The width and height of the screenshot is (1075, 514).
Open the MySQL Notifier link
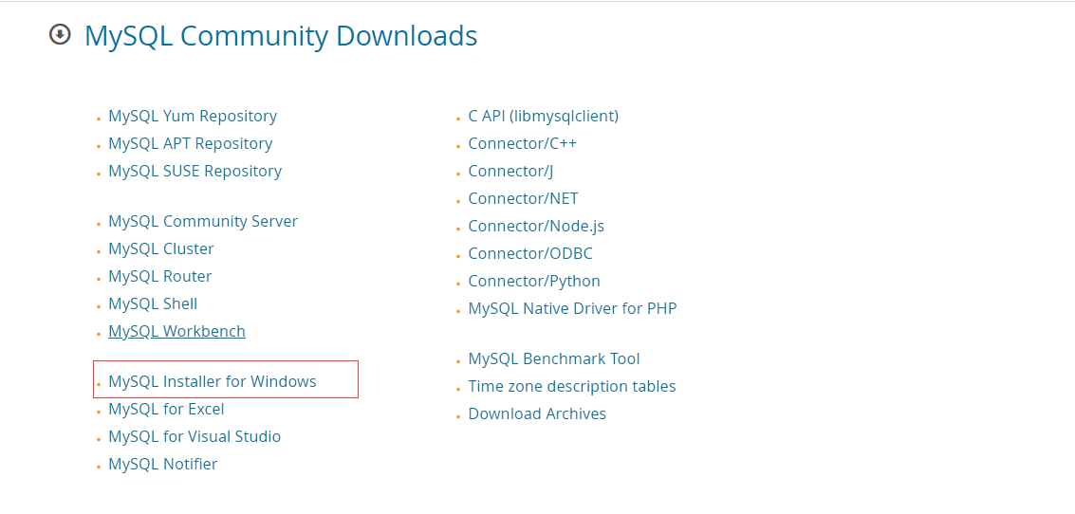pos(162,465)
